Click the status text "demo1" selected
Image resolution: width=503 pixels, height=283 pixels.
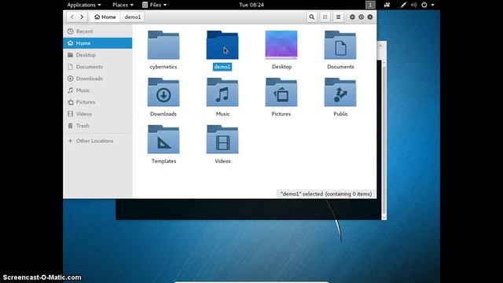[326, 194]
